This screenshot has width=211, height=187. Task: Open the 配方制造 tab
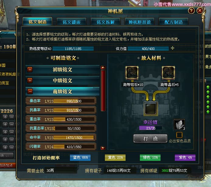pyautogui.click(x=174, y=22)
